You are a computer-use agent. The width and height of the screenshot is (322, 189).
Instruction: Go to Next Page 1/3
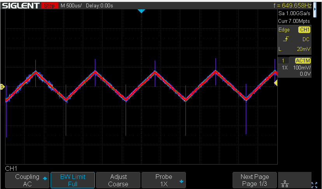[x=255, y=180]
